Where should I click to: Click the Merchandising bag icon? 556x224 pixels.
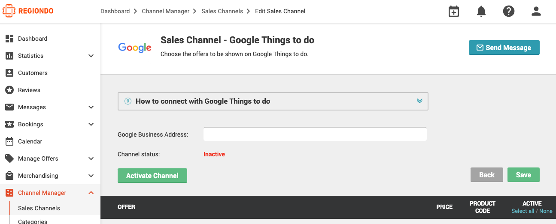point(9,176)
